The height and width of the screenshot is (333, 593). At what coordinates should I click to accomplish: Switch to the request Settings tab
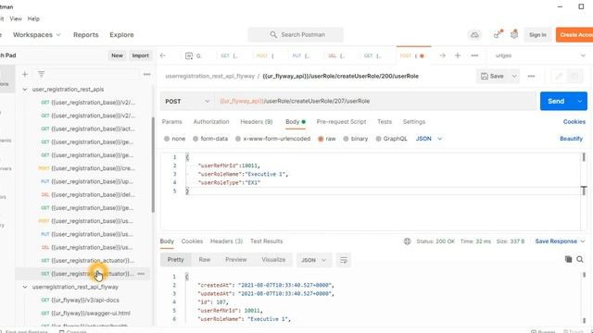414,122
